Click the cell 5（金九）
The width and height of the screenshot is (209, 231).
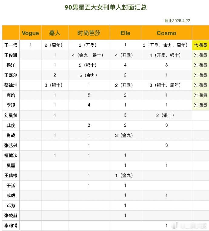click(x=89, y=75)
